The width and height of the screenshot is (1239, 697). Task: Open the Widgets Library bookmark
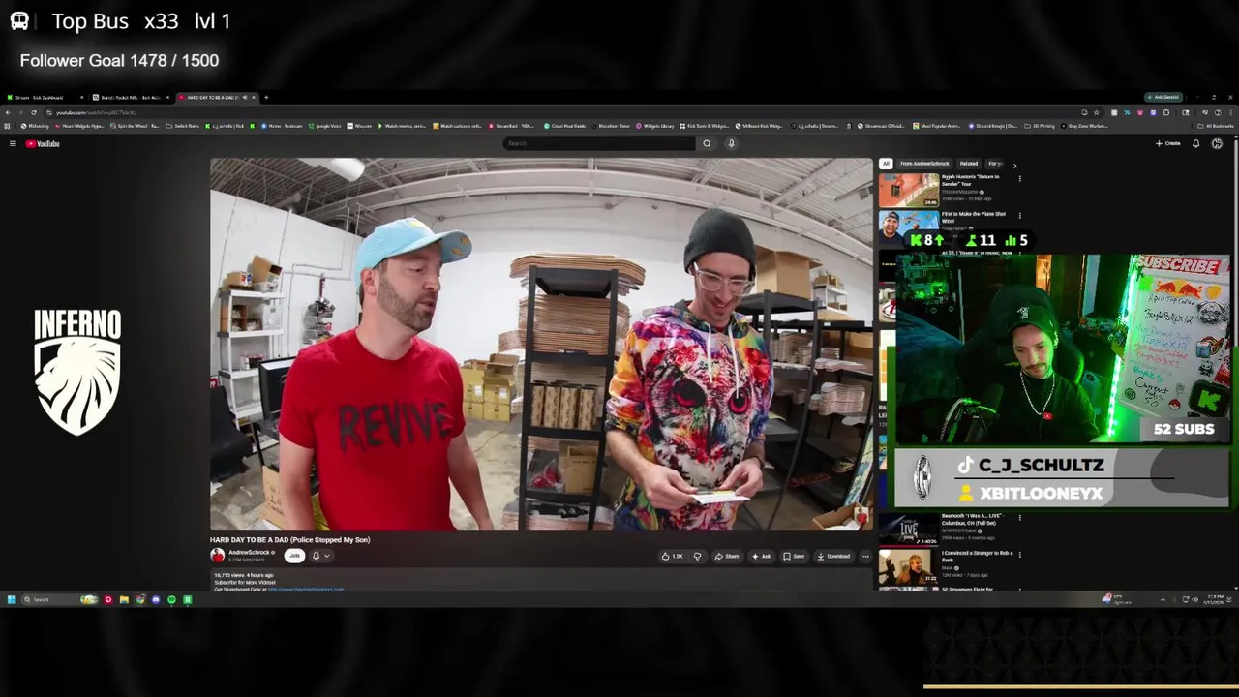click(x=654, y=126)
